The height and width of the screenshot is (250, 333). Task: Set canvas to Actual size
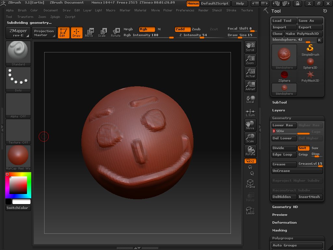pos(250,73)
